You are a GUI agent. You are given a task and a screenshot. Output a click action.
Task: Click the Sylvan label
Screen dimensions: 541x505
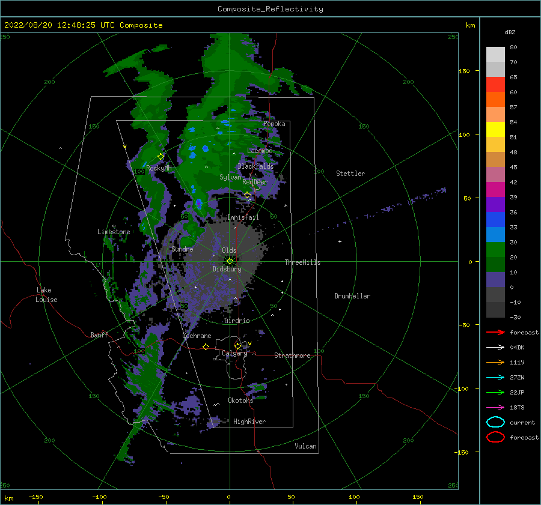tap(230, 177)
